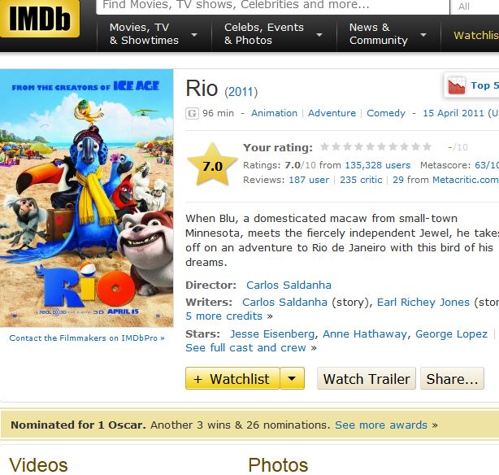
Task: Open the Animation genre link
Action: [274, 113]
